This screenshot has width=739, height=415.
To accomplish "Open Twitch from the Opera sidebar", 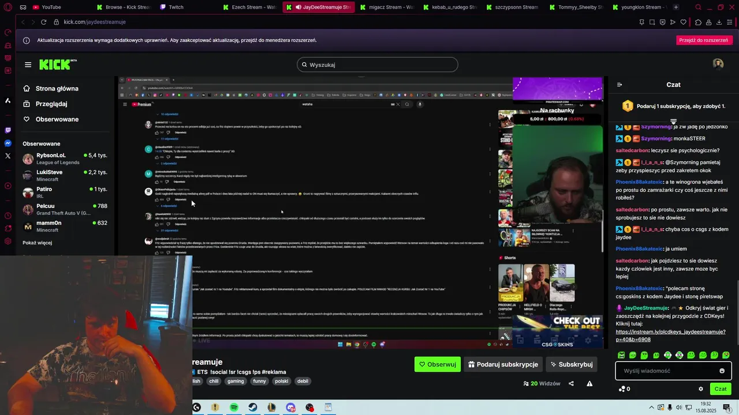I will tap(8, 130).
